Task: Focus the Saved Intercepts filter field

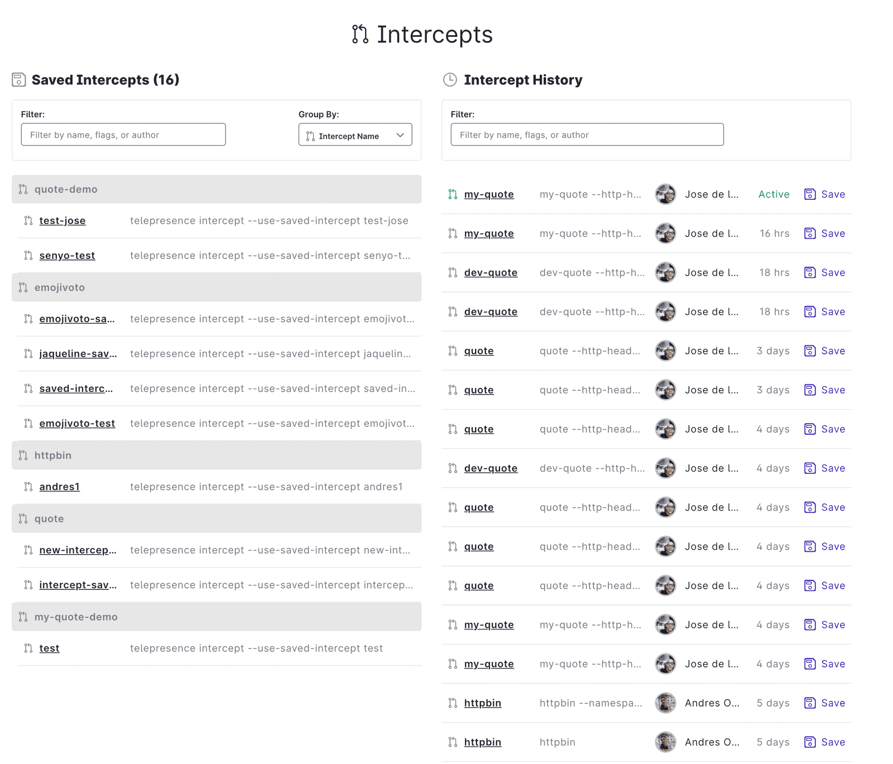Action: (123, 135)
